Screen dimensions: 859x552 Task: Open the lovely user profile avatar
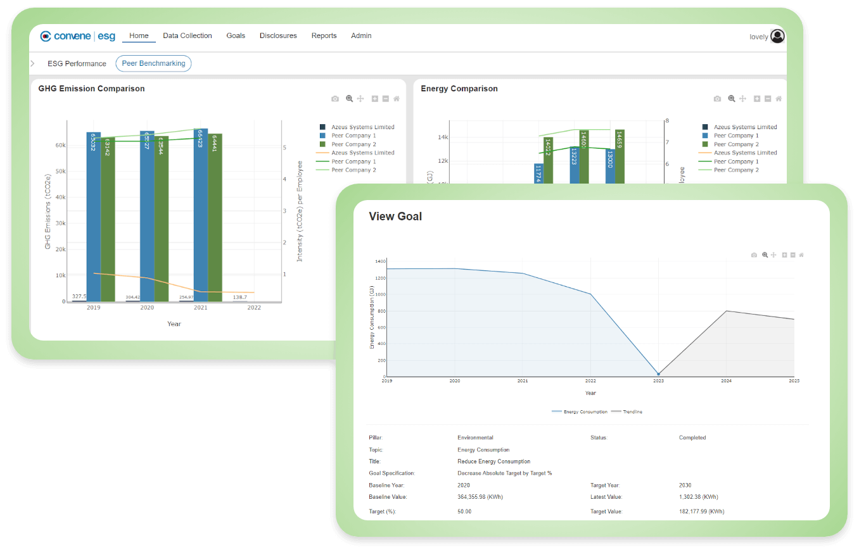pyautogui.click(x=777, y=36)
